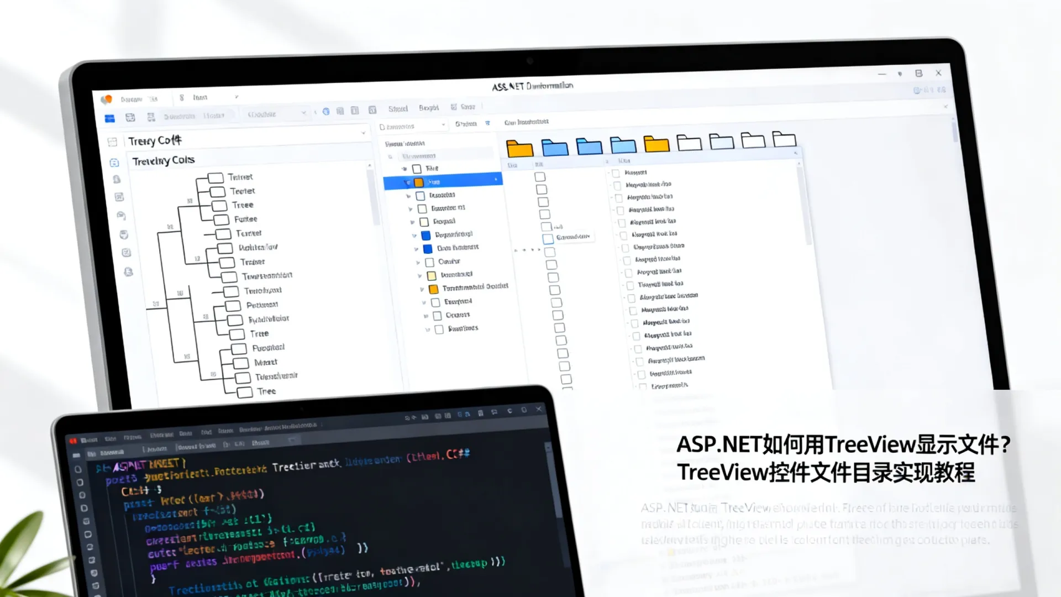The image size is (1061, 597).
Task: Check the box beside 'Oanfor' in middle tree
Action: (x=429, y=262)
